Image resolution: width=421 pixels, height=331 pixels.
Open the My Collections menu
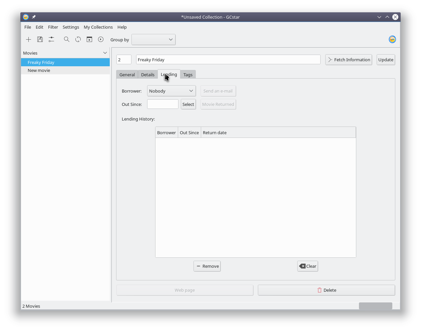click(98, 27)
